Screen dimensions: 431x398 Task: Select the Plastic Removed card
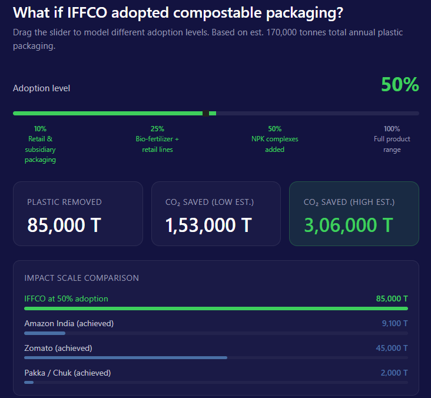(x=78, y=213)
